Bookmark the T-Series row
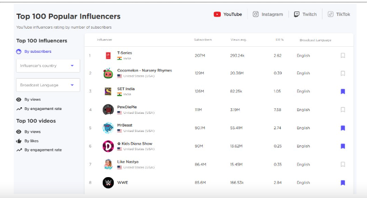The height and width of the screenshot is (198, 367). pyautogui.click(x=343, y=56)
